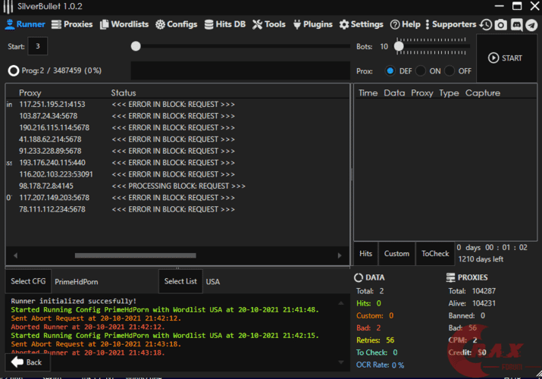Click the Bots count slider handle

tap(399, 46)
